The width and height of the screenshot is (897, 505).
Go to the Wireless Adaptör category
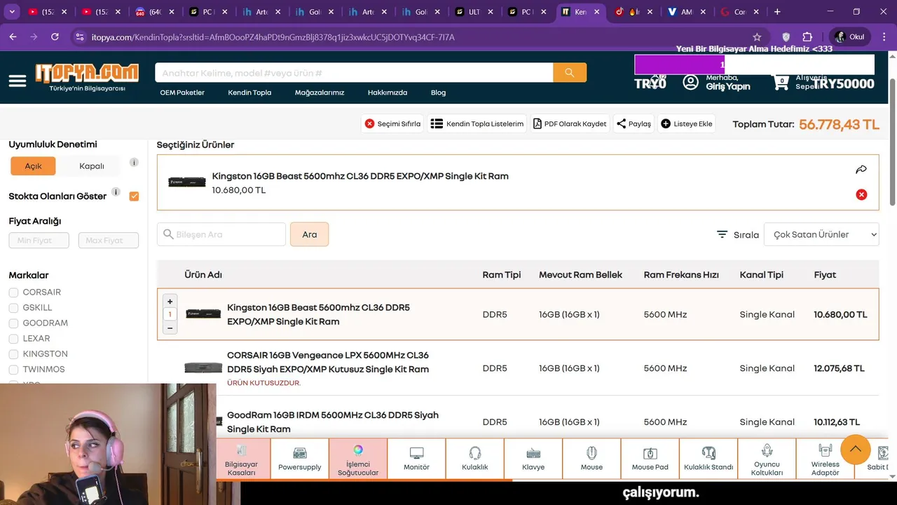[x=826, y=459]
